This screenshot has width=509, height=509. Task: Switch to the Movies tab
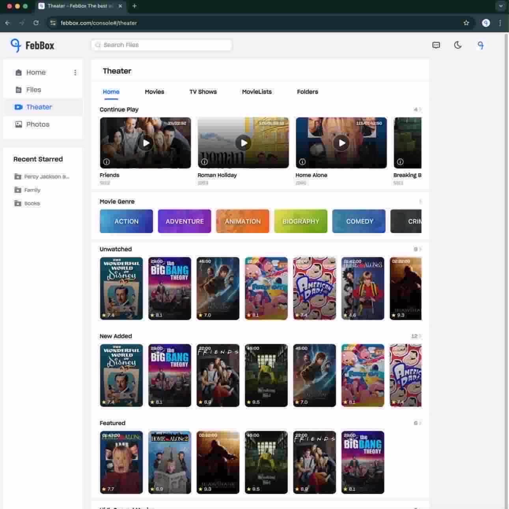point(154,92)
